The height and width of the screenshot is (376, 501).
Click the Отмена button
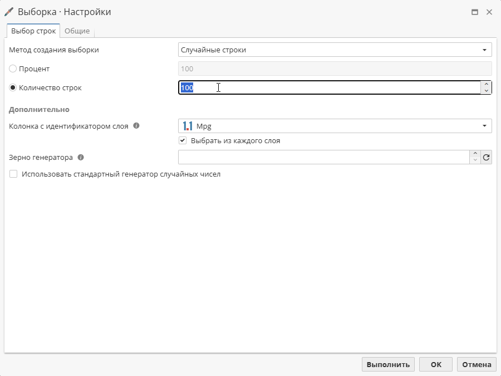(477, 364)
